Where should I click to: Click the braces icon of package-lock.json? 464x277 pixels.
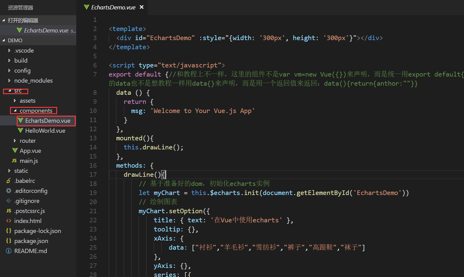[9, 231]
